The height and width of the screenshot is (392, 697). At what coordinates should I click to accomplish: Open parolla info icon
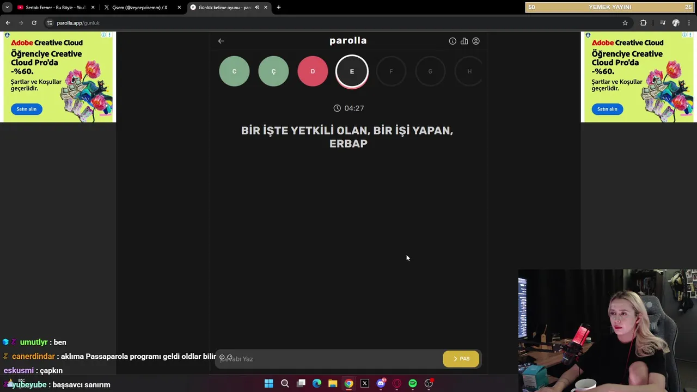453,41
